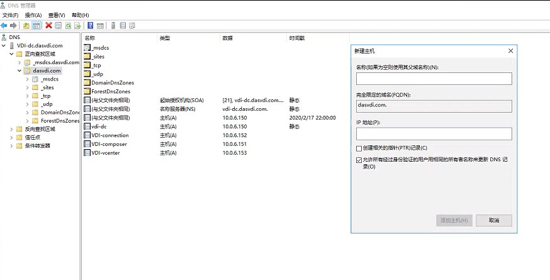The height and width of the screenshot is (280, 550).
Task: Select 条件转发器 folder in tree
Action: 38,146
